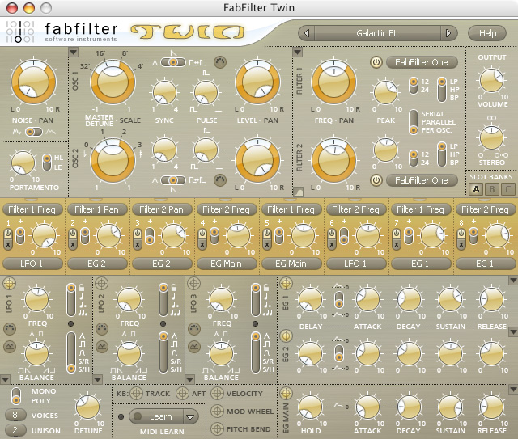Click the voices DETUNE knob
518x439 pixels.
coord(88,407)
